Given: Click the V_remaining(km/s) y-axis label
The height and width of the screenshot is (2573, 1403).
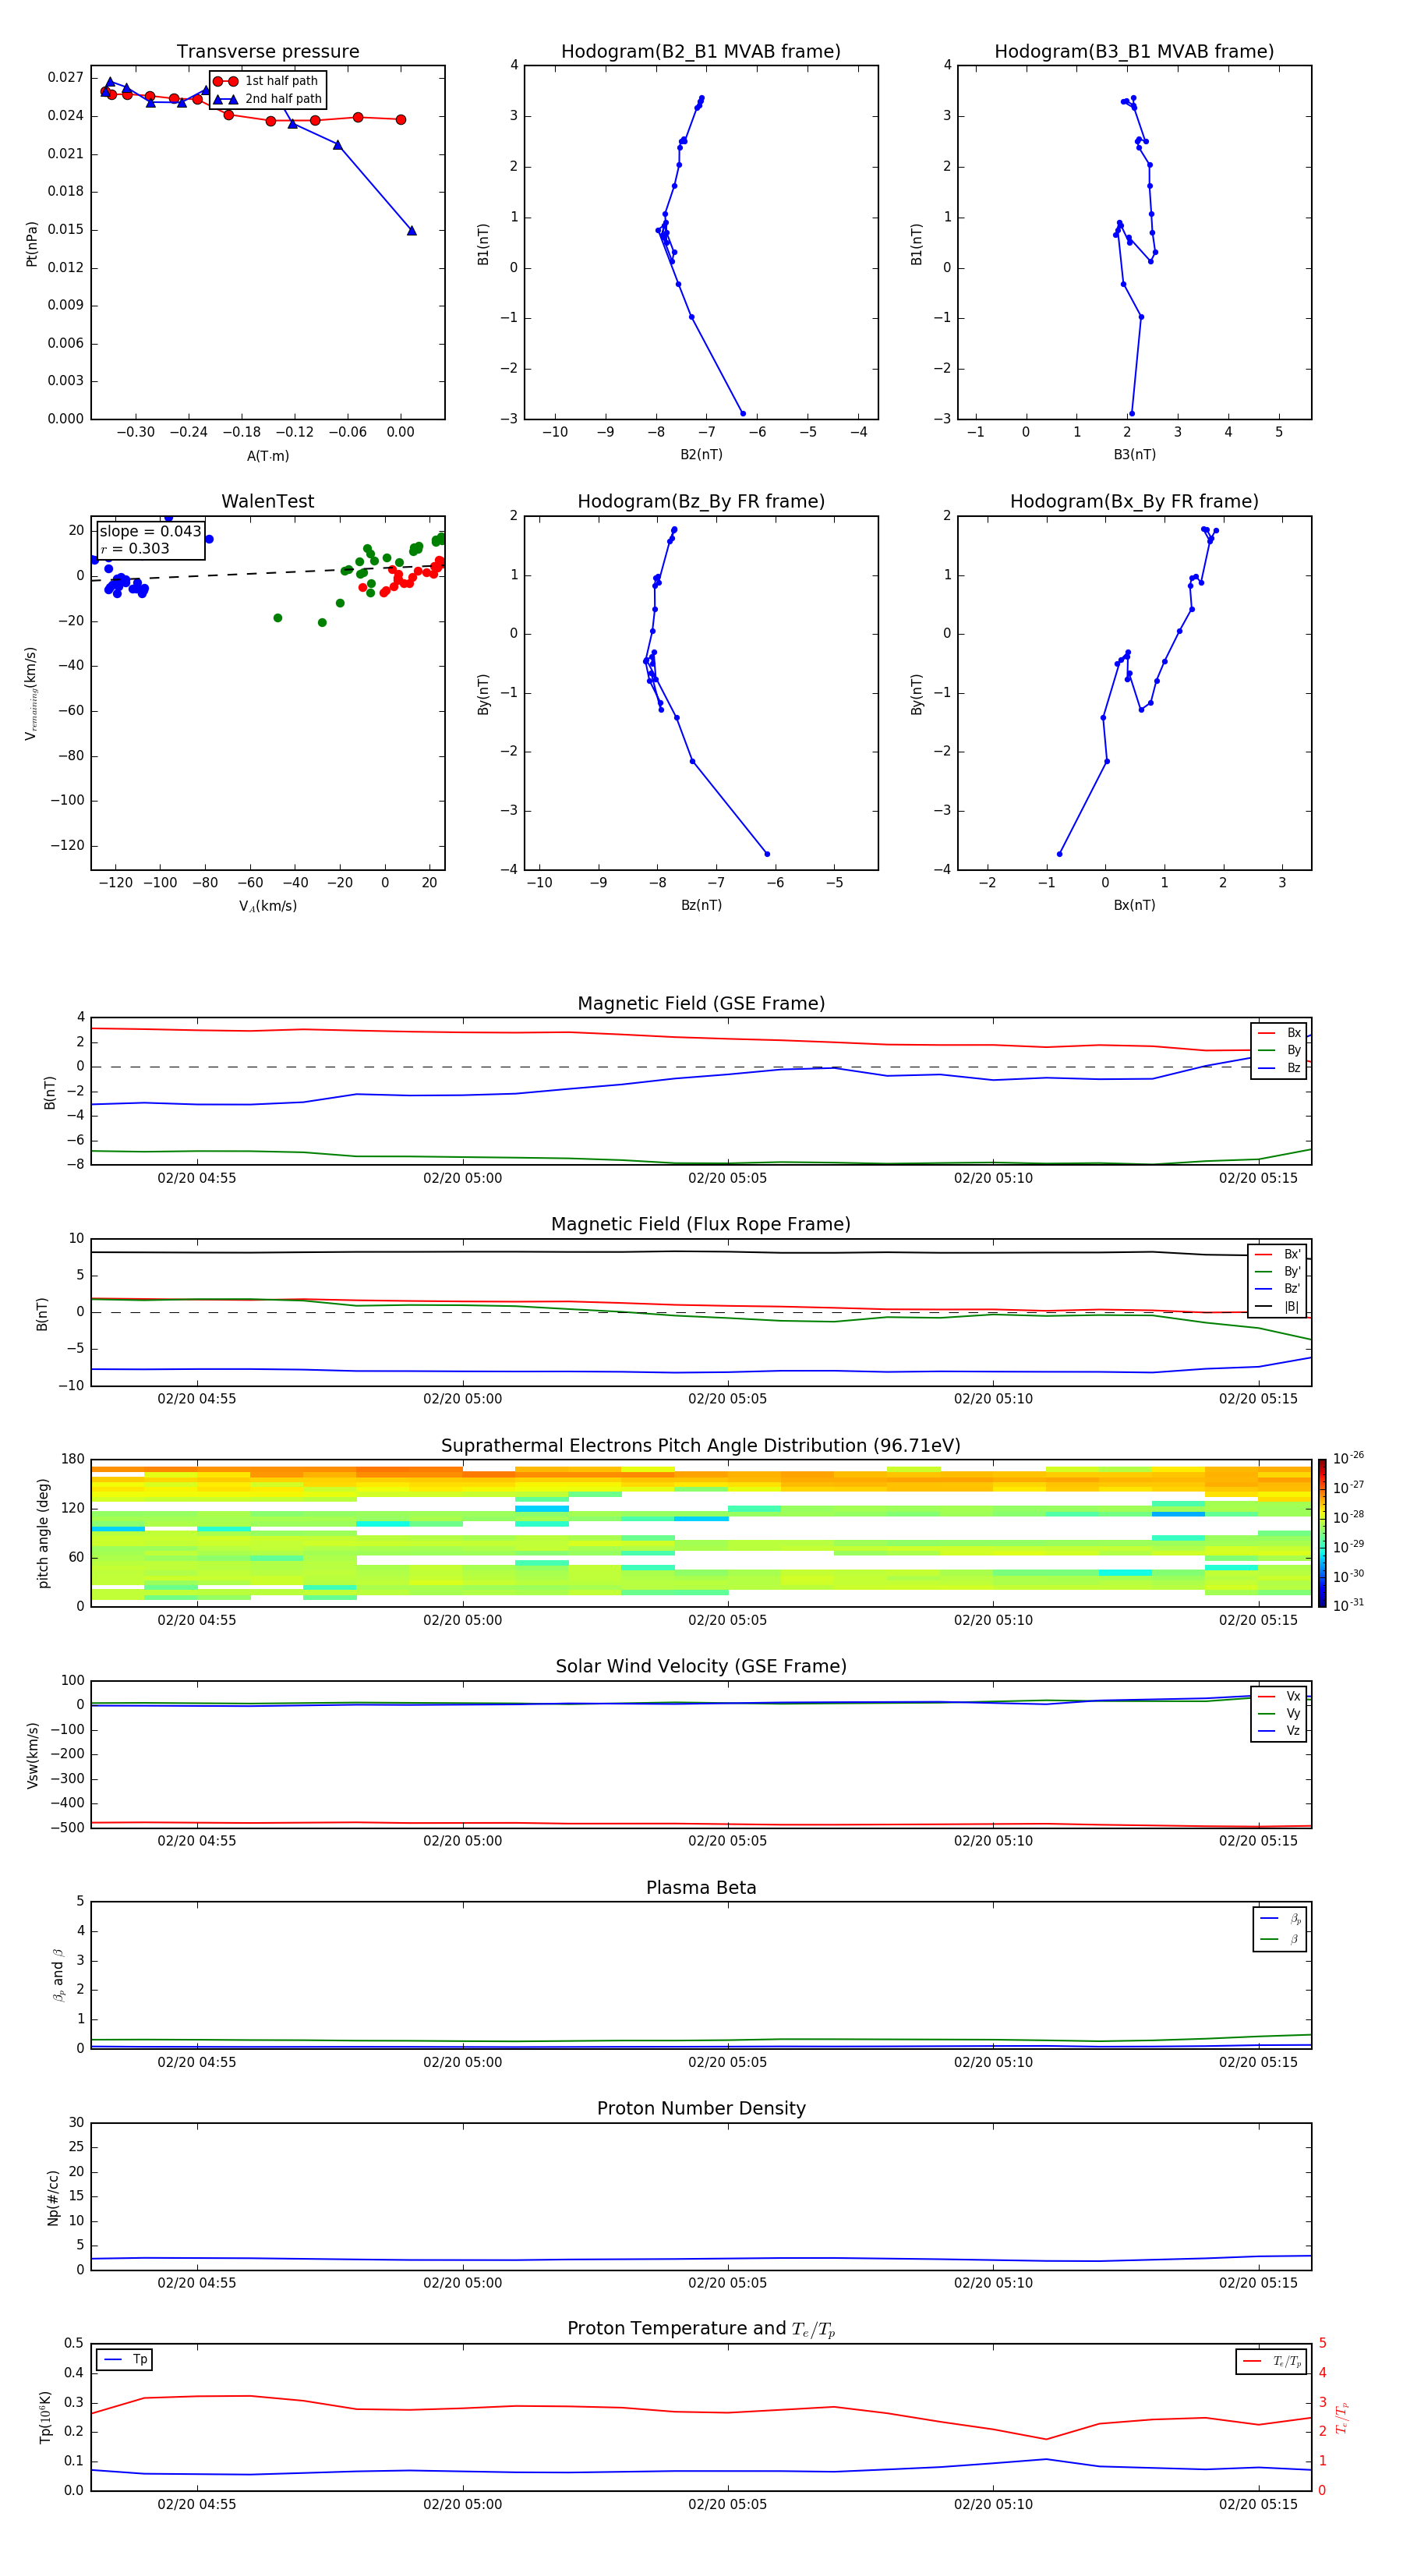Looking at the screenshot, I should (x=31, y=693).
